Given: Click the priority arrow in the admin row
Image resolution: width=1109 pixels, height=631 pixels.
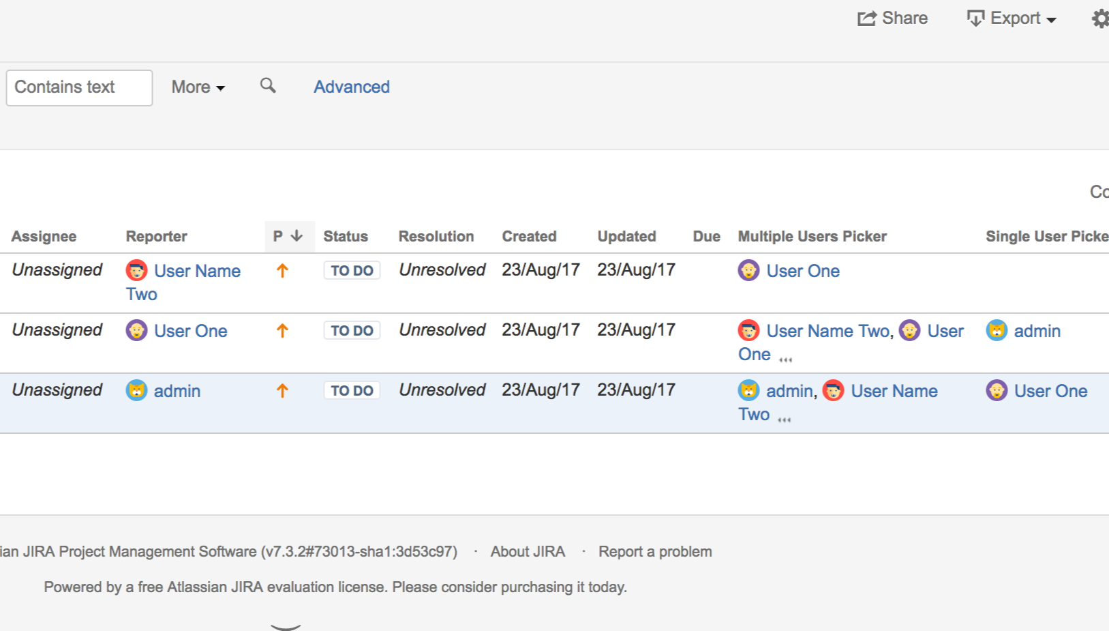Looking at the screenshot, I should pyautogui.click(x=282, y=391).
